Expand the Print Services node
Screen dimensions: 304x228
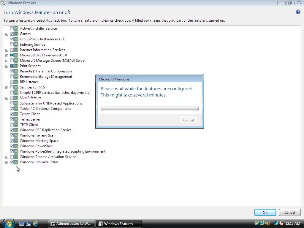click(x=7, y=66)
